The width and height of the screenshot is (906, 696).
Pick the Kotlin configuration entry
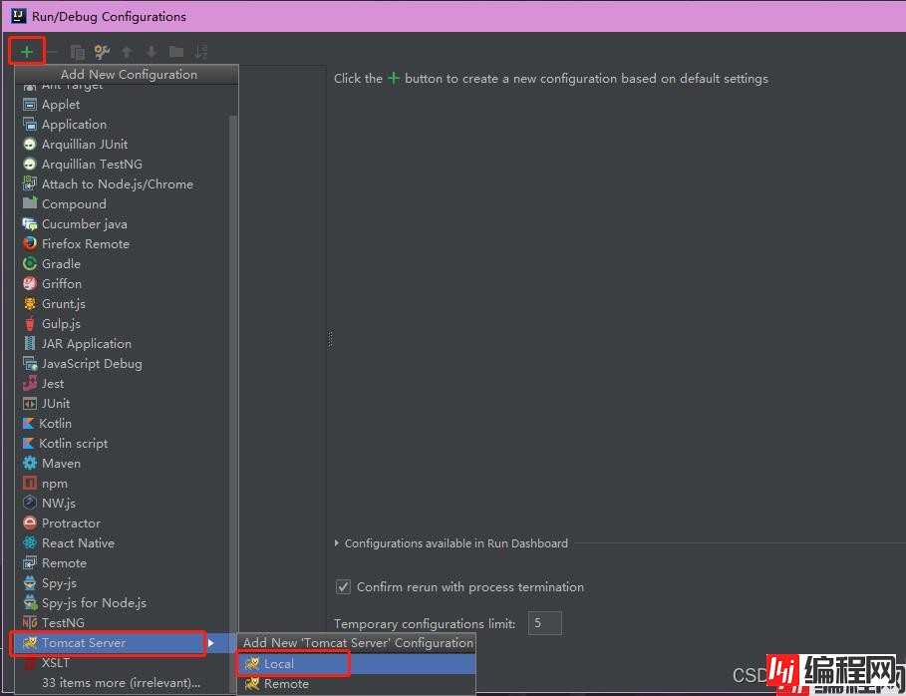[56, 424]
